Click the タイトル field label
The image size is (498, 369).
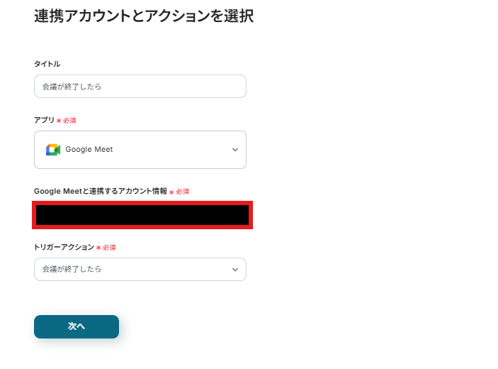(x=47, y=64)
